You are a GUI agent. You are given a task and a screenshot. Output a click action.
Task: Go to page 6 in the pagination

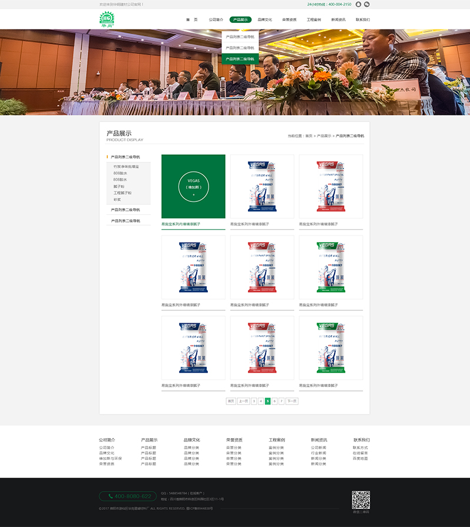(274, 401)
